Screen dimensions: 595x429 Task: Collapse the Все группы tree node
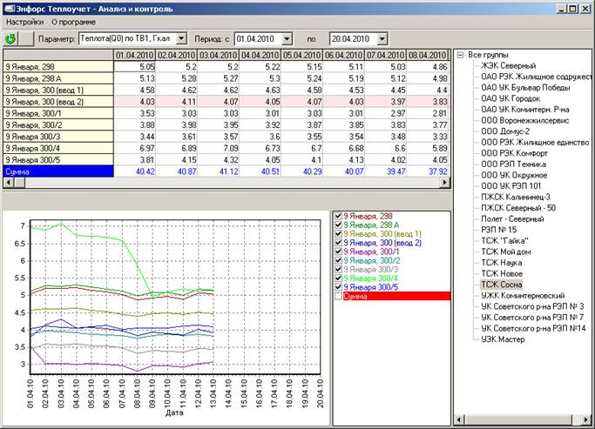[461, 55]
